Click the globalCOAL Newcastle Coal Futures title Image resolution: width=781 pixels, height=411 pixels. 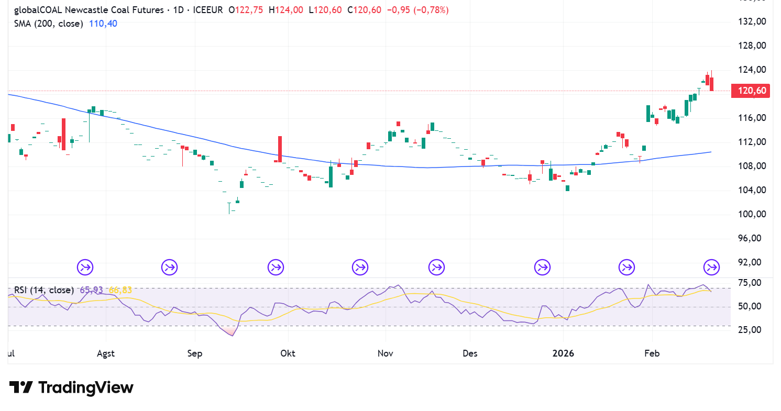click(x=96, y=10)
